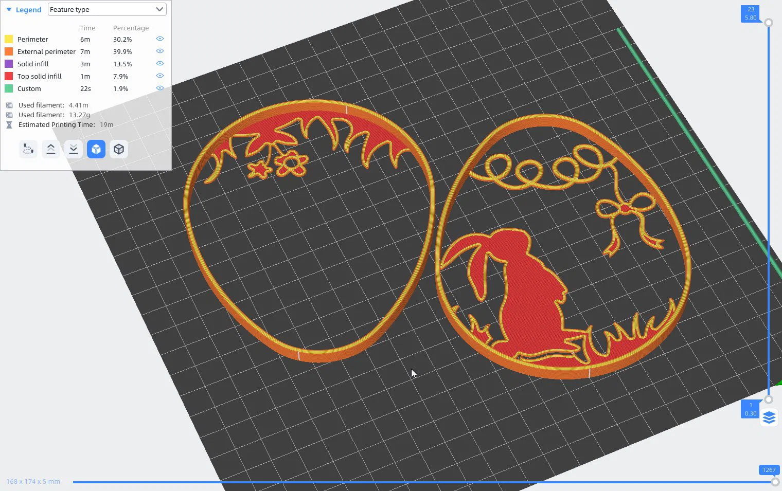Viewport: 782px width, 491px height.
Task: Click the filament spool icon beside 13.27g
Action: point(9,115)
